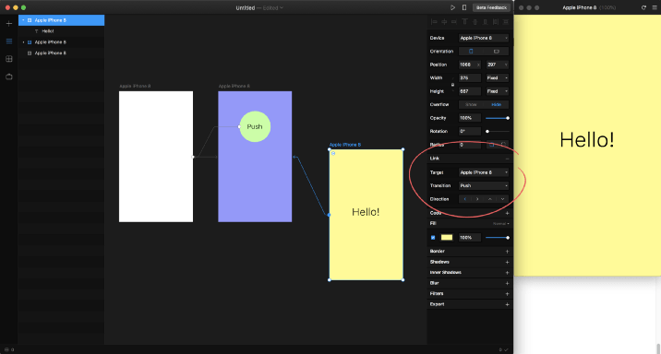Click the Position X input field
Image resolution: width=661 pixels, height=354 pixels.
pos(470,65)
